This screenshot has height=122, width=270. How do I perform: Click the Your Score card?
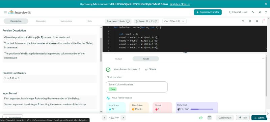[116, 108]
